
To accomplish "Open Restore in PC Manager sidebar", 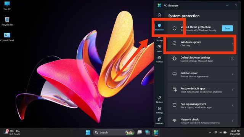I will tap(159, 100).
